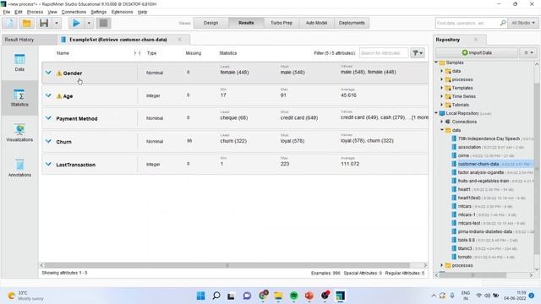Select the 70th Independence Day Speech entry
Viewport: 541px width, 304px height.
click(x=492, y=138)
